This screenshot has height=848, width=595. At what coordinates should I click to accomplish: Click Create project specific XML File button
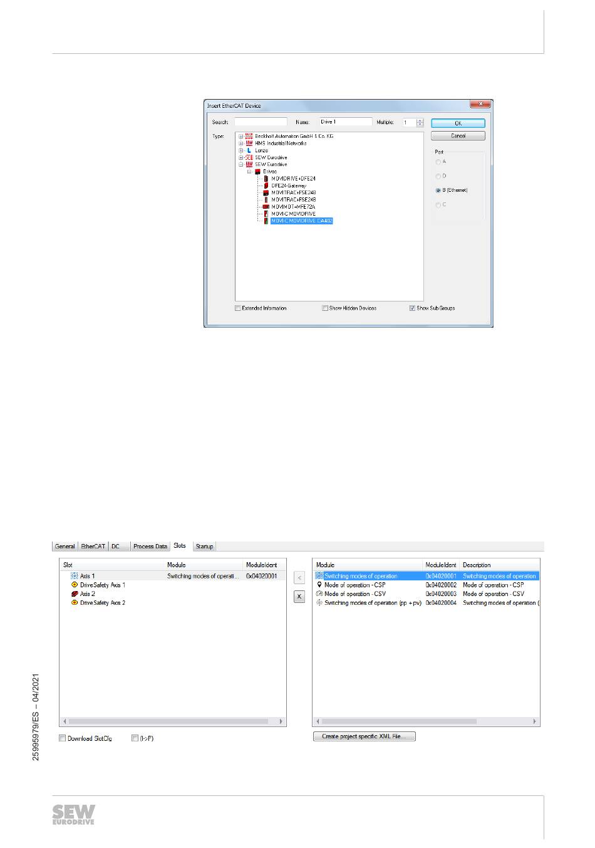pos(364,736)
